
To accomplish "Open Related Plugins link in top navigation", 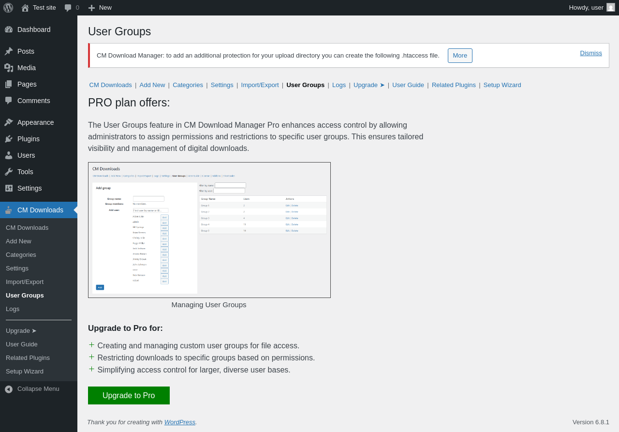I will pos(454,85).
